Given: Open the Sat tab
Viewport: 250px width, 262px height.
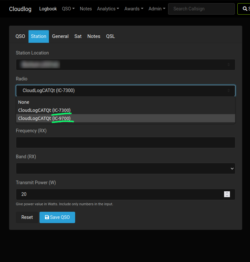Looking at the screenshot, I should point(78,36).
